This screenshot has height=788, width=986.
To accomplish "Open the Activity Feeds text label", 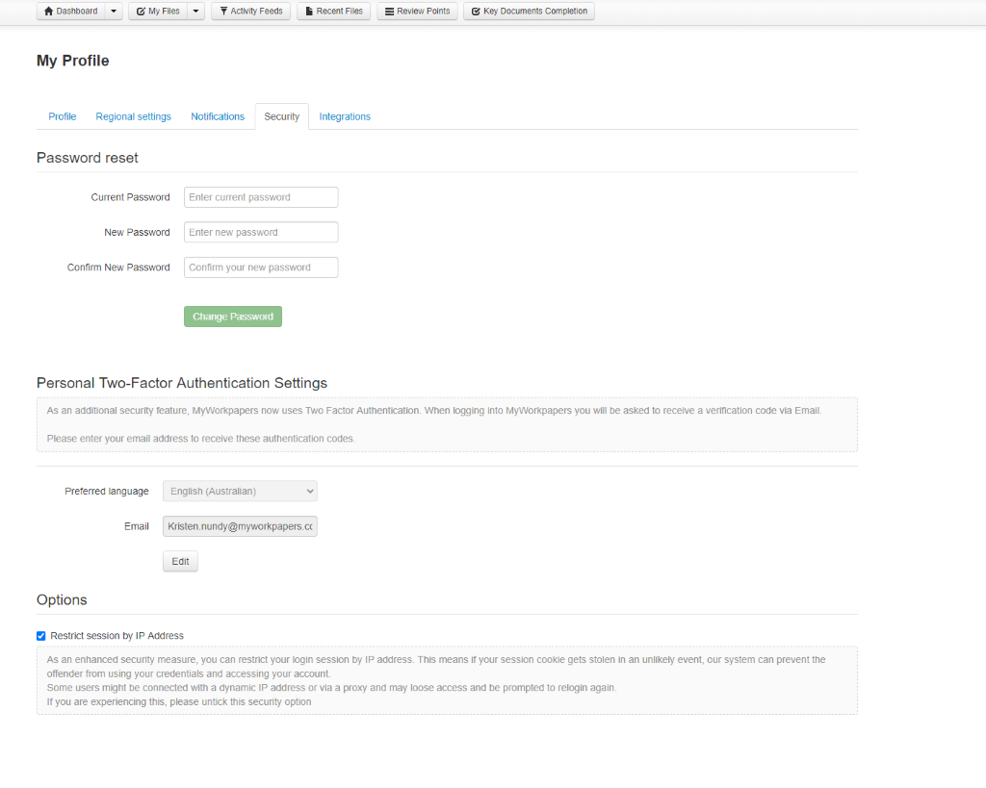I will (256, 12).
